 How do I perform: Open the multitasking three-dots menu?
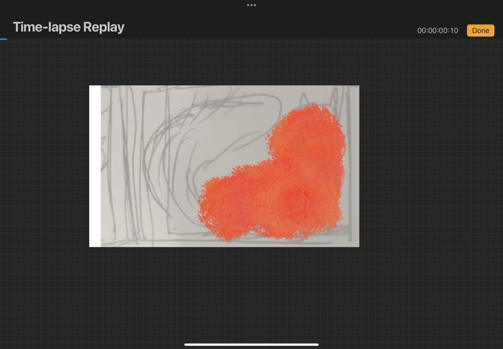pyautogui.click(x=251, y=5)
